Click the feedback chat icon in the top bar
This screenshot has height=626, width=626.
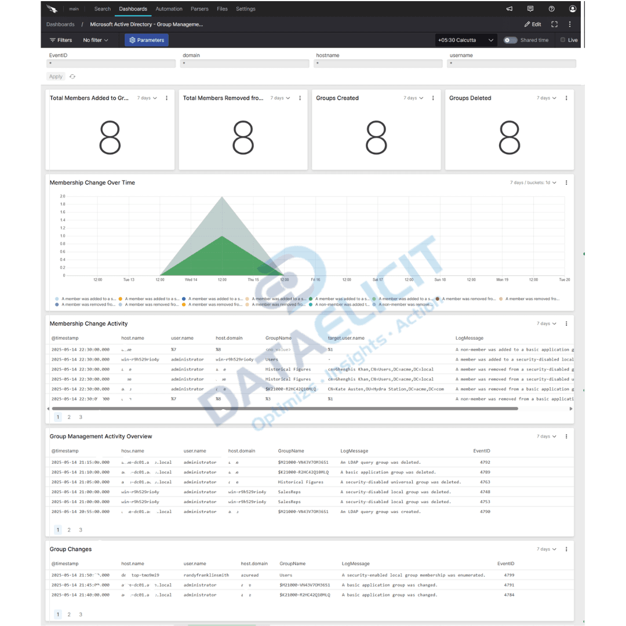[x=530, y=8]
